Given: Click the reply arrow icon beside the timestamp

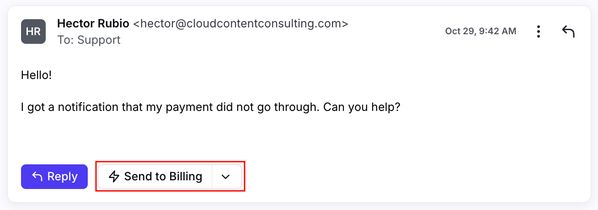Looking at the screenshot, I should pyautogui.click(x=568, y=31).
